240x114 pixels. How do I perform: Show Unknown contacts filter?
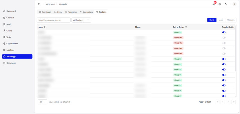(231, 20)
